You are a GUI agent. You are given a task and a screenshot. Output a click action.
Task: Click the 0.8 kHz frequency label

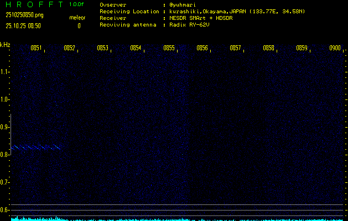pos(5,155)
